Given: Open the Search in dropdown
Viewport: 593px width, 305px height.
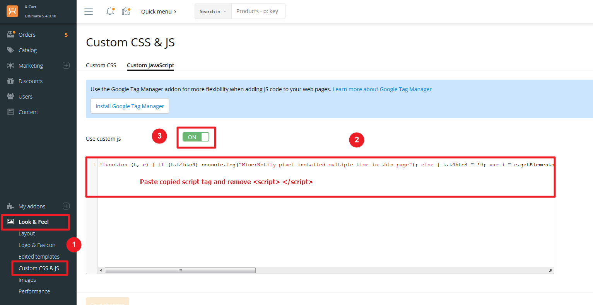Looking at the screenshot, I should 213,11.
